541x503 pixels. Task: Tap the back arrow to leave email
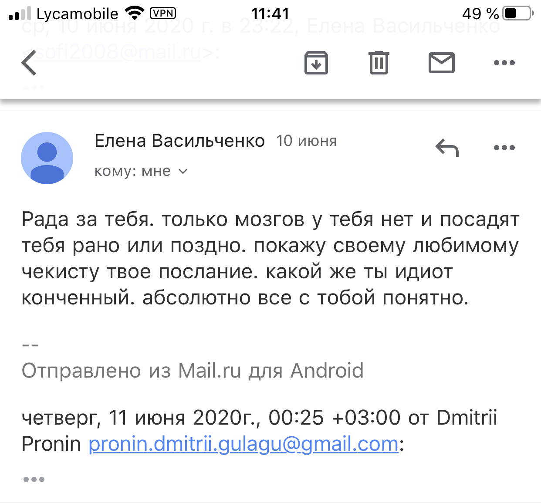(x=29, y=63)
